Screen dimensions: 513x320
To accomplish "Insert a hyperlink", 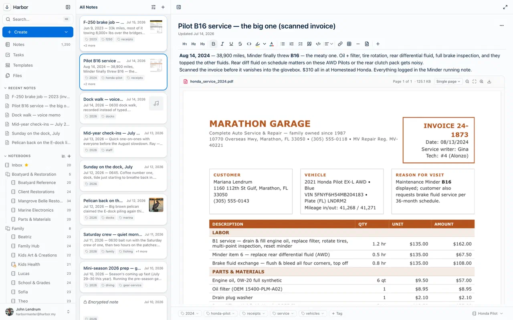I will tap(340, 44).
